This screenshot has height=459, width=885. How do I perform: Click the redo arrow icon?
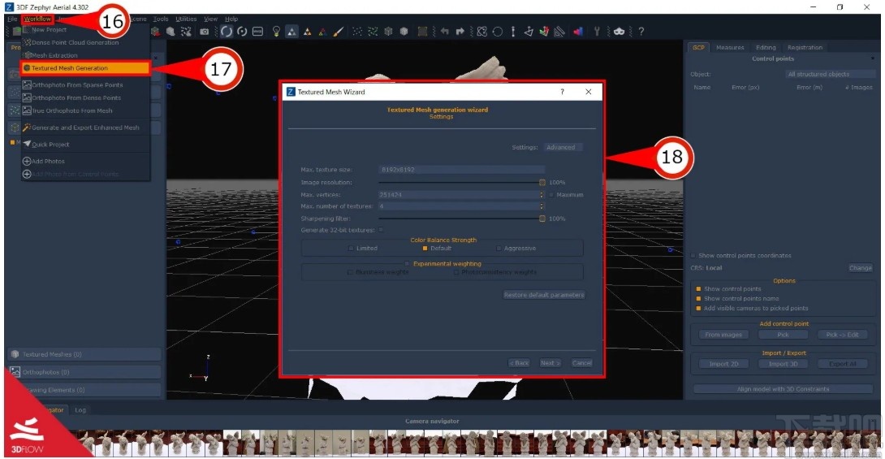460,32
